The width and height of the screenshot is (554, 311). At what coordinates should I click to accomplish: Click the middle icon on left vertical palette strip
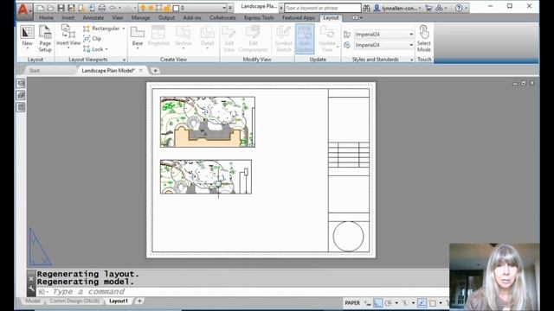click(x=21, y=95)
